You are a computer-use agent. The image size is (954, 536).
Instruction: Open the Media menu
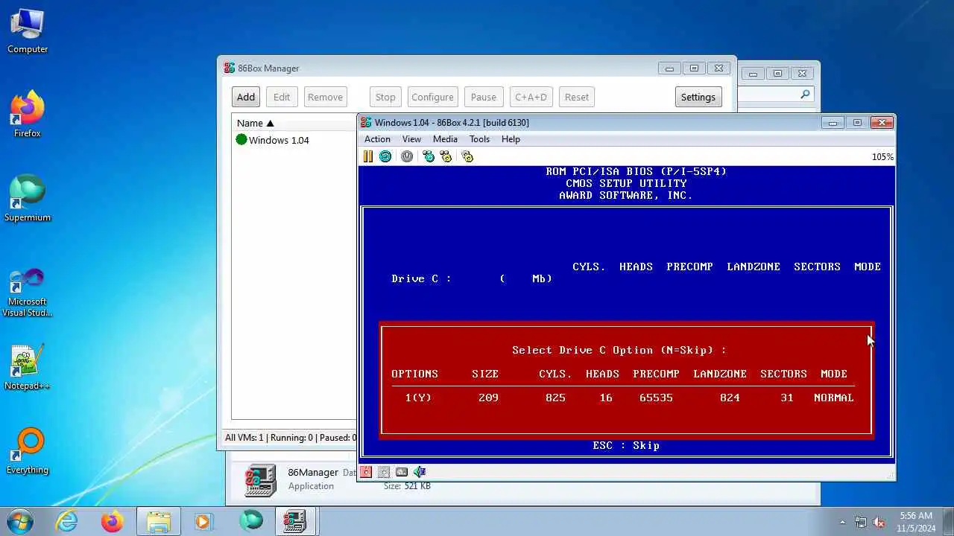click(445, 139)
